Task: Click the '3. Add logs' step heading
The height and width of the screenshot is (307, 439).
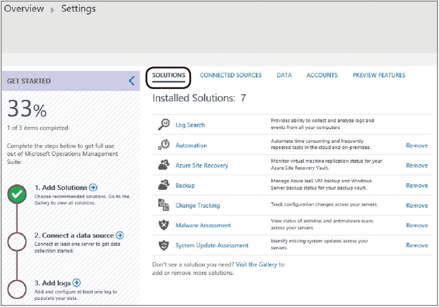Action: [x=53, y=283]
